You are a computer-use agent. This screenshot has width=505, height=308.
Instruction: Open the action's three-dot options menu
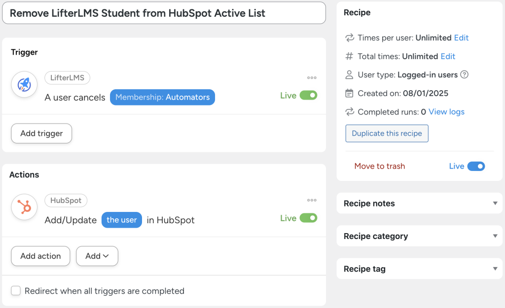coord(312,200)
